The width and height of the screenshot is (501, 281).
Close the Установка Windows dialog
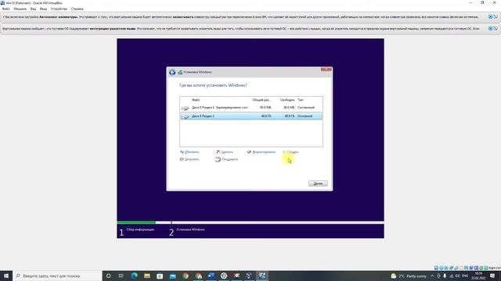coord(326,69)
